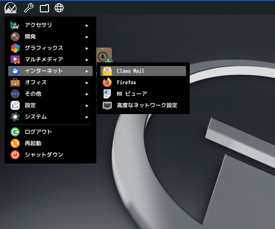Expand the アクセサリ submenu arrow

[x=87, y=26]
